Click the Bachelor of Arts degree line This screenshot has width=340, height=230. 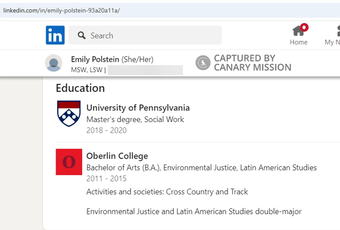pyautogui.click(x=201, y=168)
